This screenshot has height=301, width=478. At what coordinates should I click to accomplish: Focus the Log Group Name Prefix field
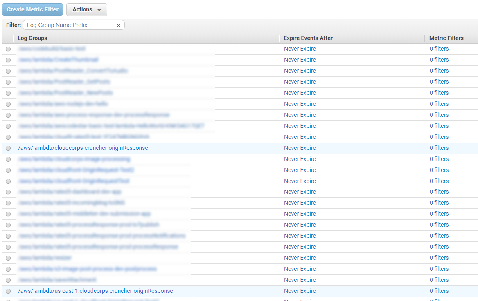pyautogui.click(x=70, y=25)
